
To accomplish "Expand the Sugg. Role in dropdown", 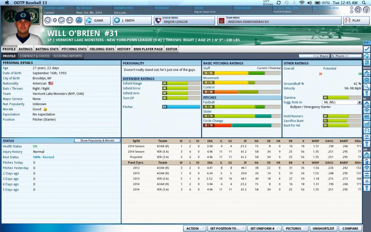I will 359,102.
